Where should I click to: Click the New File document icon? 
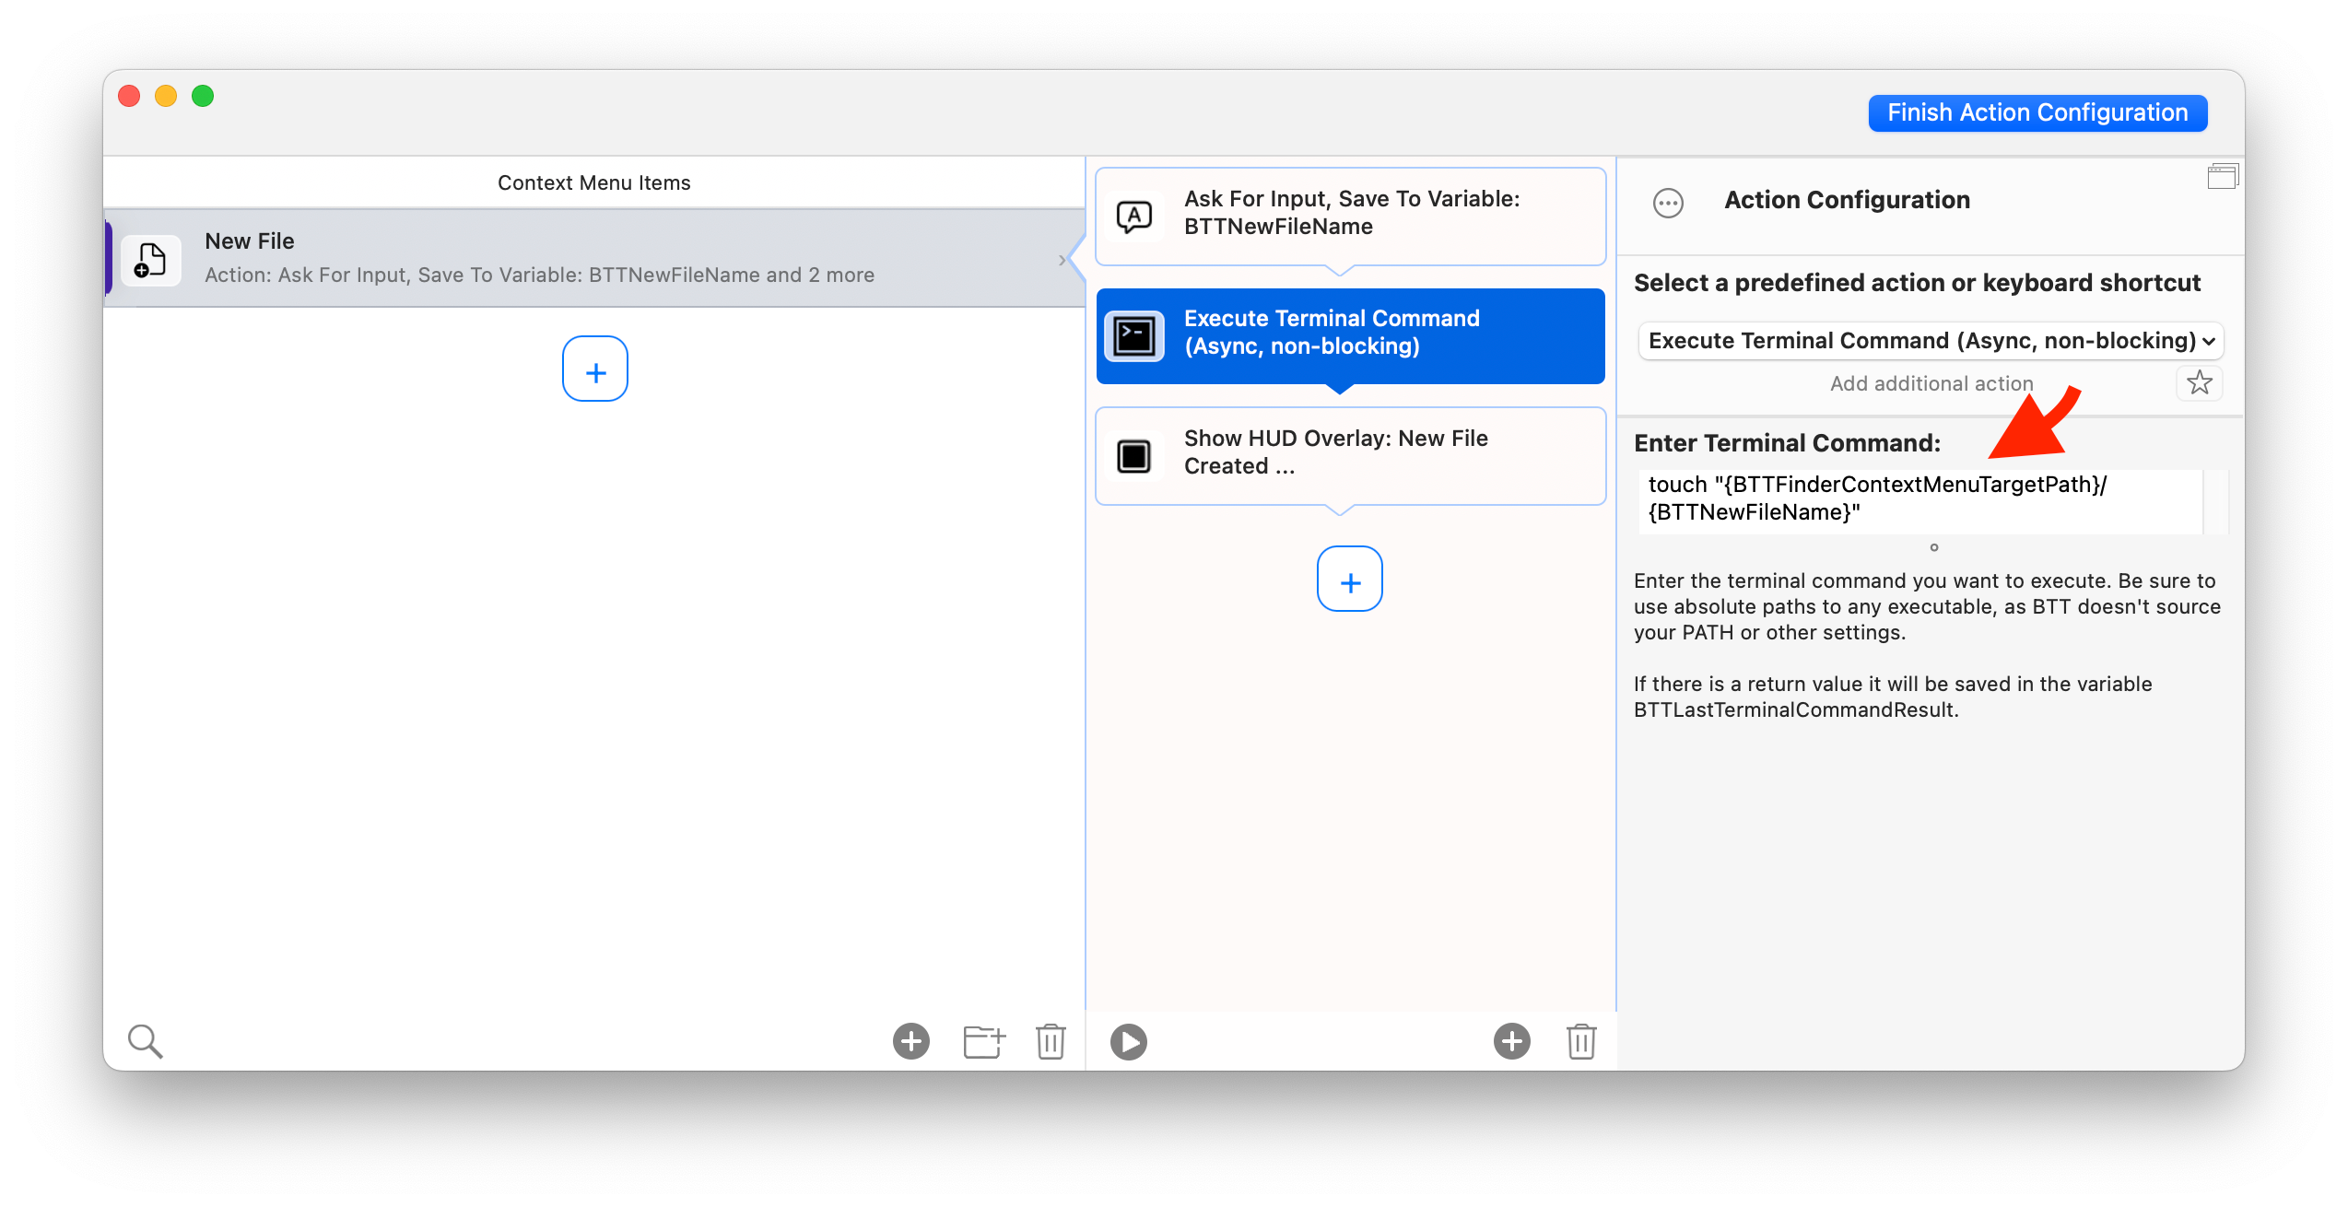150,259
